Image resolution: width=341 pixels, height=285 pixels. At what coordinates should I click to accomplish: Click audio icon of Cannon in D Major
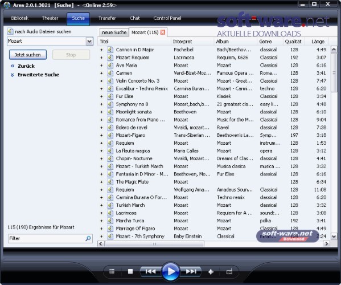[x=110, y=50]
